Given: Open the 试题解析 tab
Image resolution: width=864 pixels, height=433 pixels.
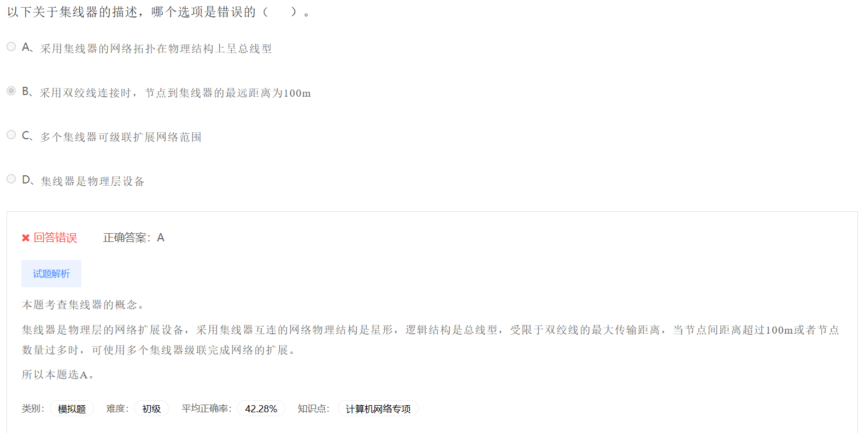Looking at the screenshot, I should pos(51,274).
